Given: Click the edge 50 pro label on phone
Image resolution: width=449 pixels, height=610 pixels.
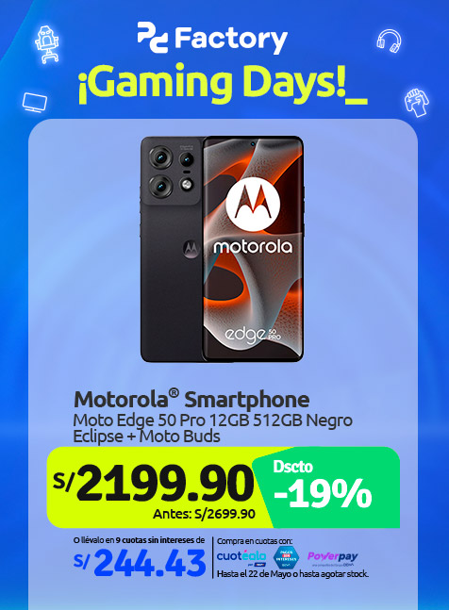Looking at the screenshot, I should (x=253, y=335).
